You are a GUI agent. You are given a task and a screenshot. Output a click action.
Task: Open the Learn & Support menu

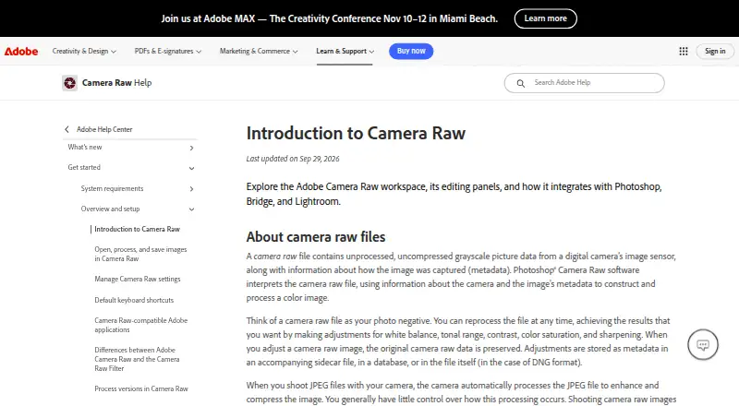(x=345, y=52)
